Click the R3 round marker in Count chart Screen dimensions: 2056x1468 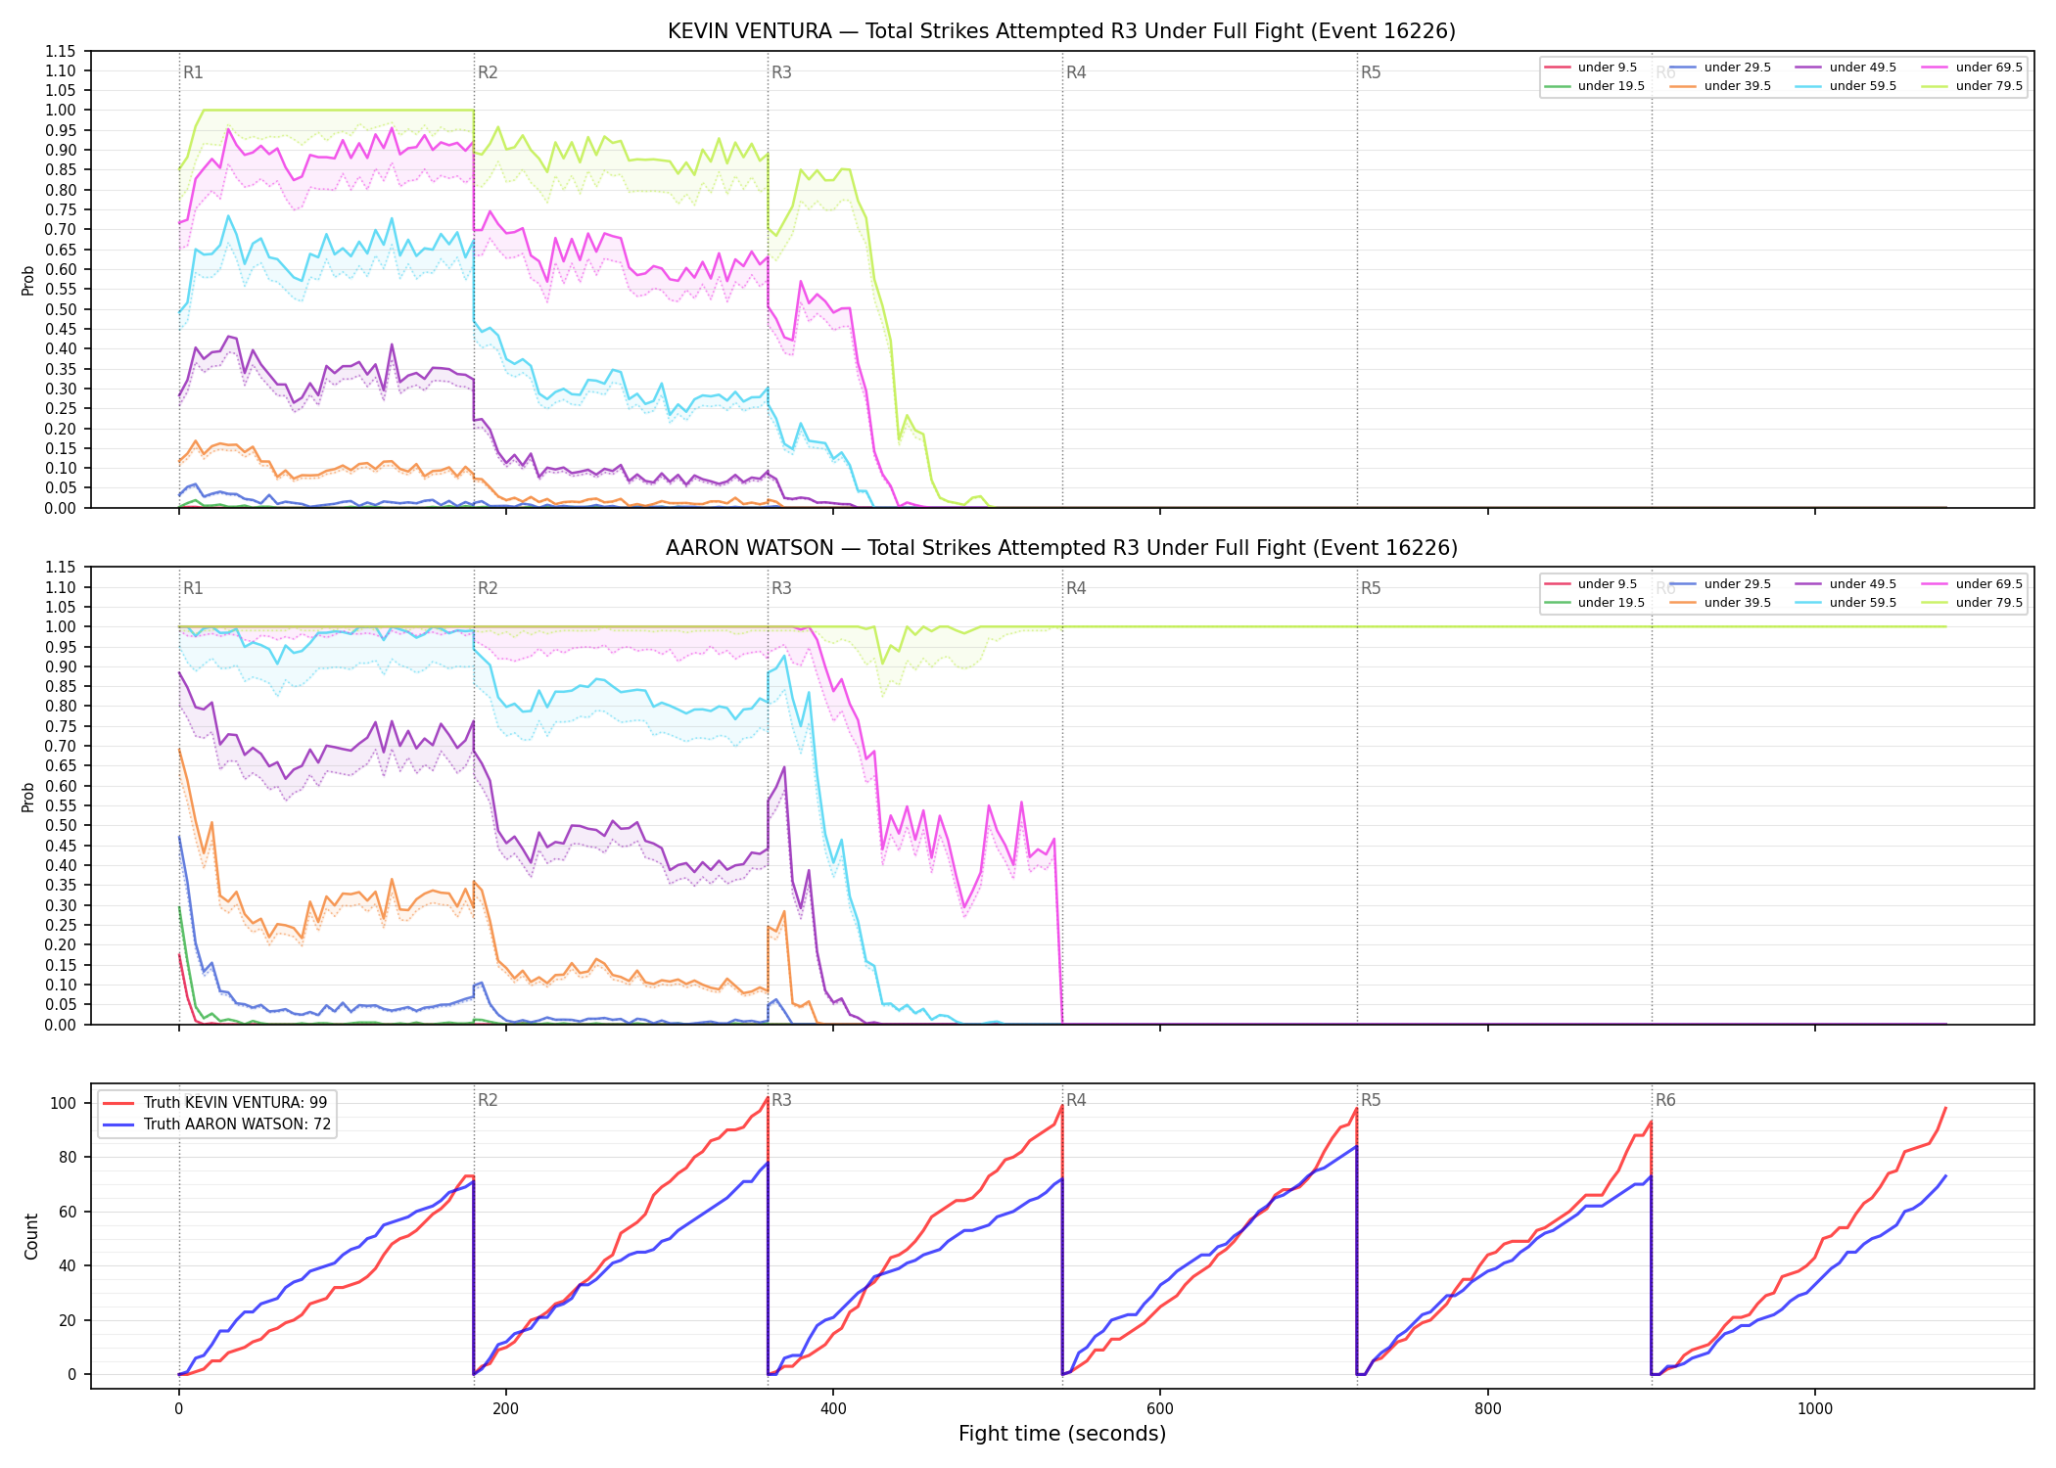pos(781,1100)
